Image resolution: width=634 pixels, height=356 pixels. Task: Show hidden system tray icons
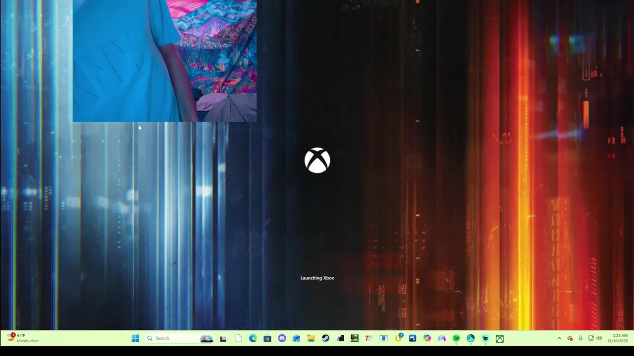tap(559, 339)
